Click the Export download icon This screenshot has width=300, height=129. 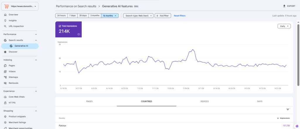coord(284,6)
